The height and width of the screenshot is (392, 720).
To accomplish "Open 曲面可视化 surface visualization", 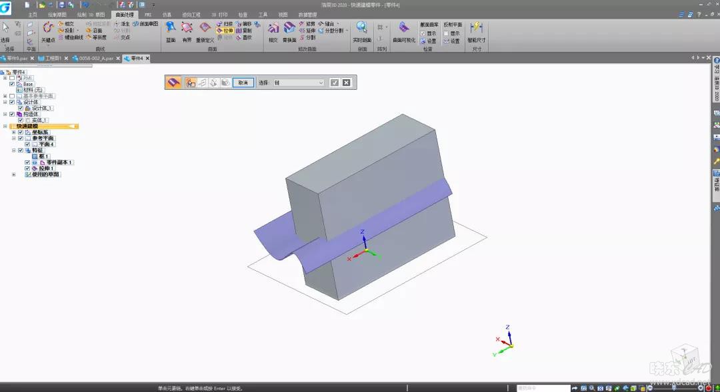I will point(403,31).
